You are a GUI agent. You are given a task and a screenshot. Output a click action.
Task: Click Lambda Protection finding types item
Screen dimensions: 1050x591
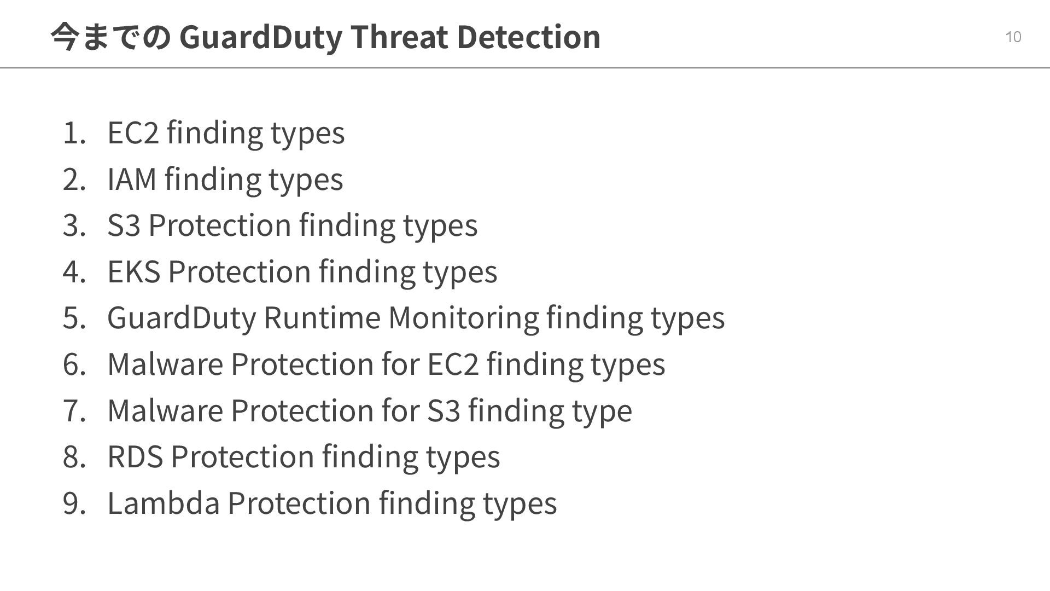pos(332,503)
